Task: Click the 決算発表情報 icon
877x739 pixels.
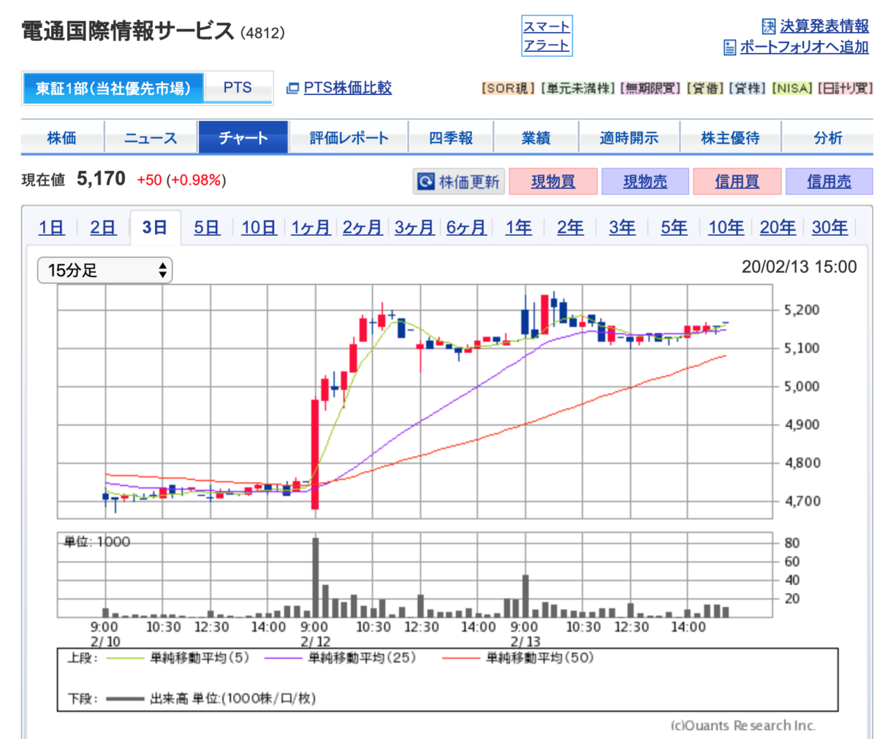Action: [769, 26]
